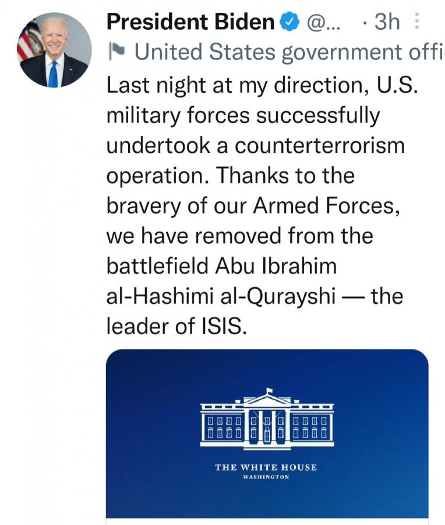Click the WASHINGTON text on the card

(266, 477)
